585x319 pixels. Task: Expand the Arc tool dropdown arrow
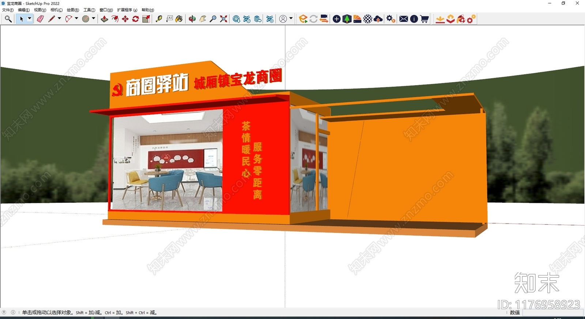click(76, 19)
